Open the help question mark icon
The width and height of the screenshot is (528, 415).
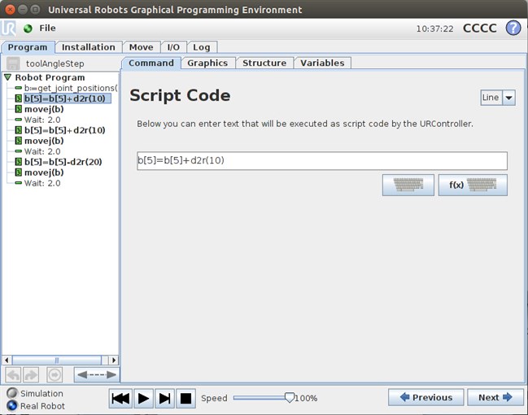click(x=513, y=28)
